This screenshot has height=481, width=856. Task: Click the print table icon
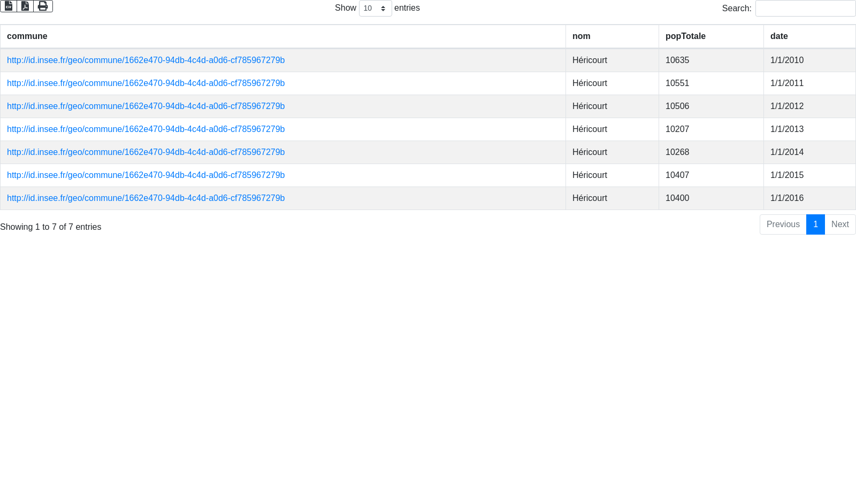(x=43, y=6)
